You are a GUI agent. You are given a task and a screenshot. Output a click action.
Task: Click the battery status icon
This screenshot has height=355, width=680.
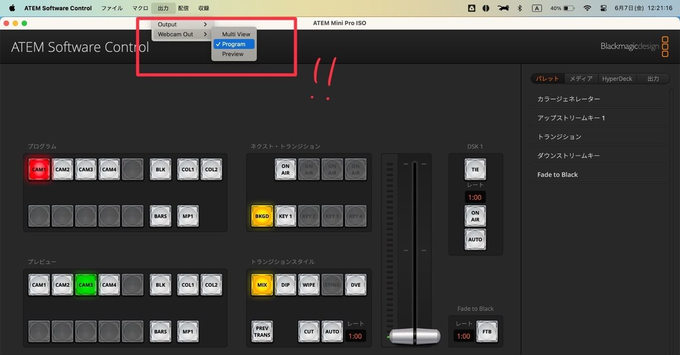tap(569, 8)
